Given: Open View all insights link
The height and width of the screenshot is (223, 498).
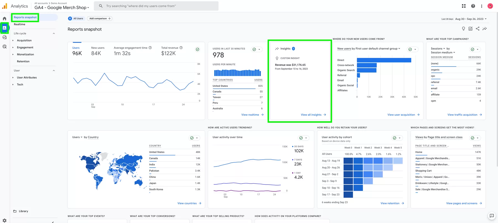Looking at the screenshot, I should coord(313,115).
